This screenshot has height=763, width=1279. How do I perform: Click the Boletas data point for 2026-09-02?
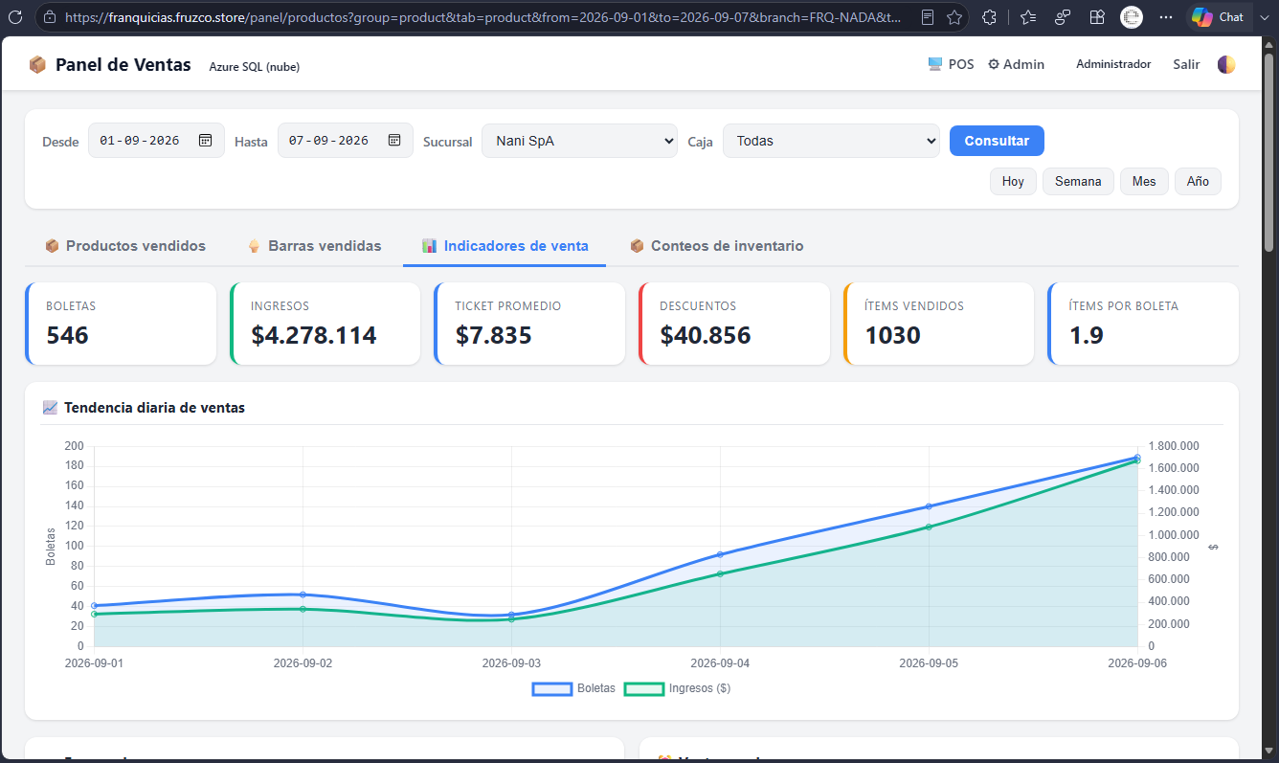point(303,595)
